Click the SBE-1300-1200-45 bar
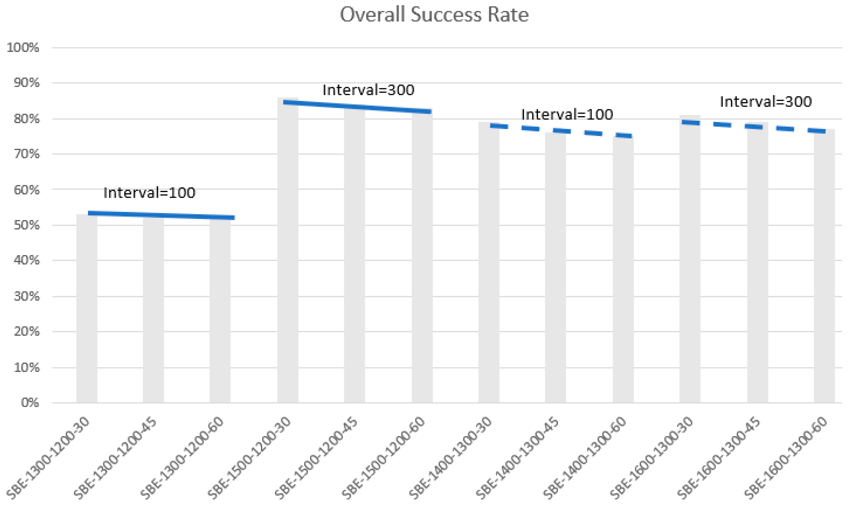The width and height of the screenshot is (849, 506). click(x=153, y=310)
